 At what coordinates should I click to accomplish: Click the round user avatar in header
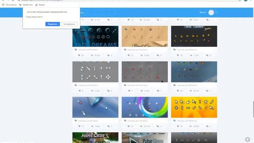(x=211, y=12)
